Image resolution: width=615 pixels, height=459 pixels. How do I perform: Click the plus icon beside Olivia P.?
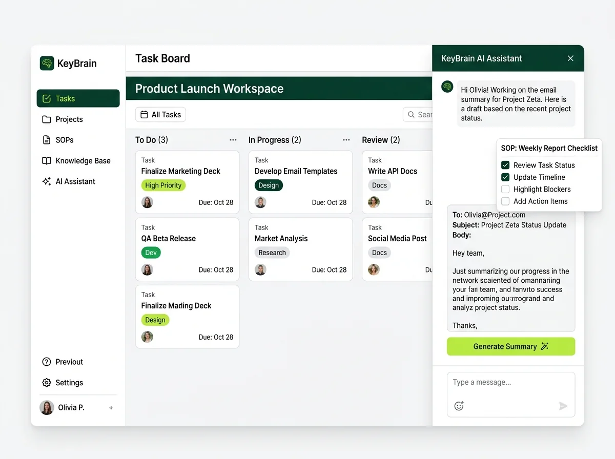[x=111, y=408]
